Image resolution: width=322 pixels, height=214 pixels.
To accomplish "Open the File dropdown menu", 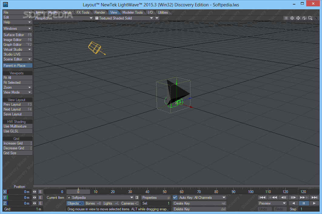I will (x=18, y=12).
